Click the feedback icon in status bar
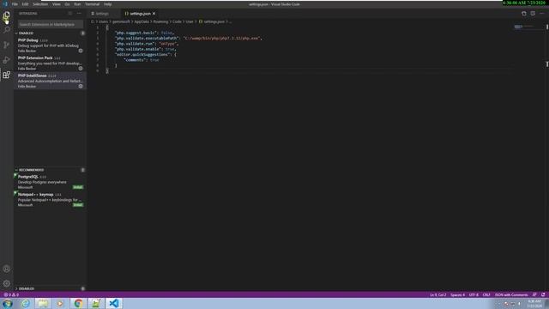This screenshot has width=549, height=309. pyautogui.click(x=534, y=294)
